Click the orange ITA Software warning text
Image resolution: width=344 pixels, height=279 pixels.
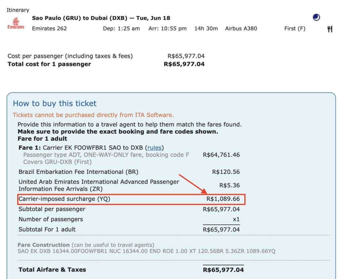93,115
